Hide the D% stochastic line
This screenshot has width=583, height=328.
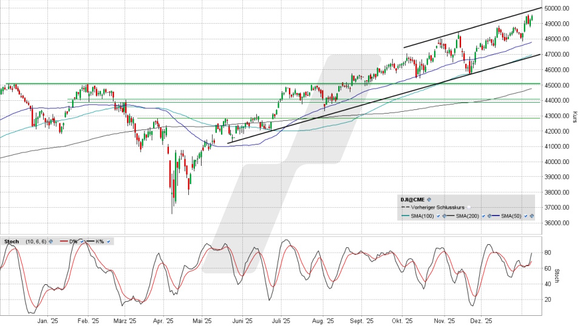pos(82,242)
